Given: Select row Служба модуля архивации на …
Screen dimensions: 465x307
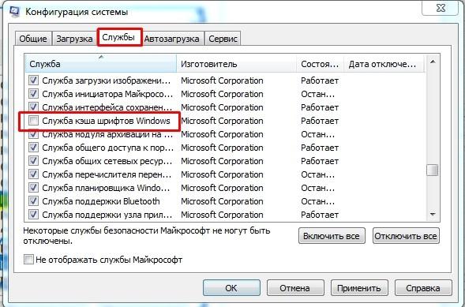Looking at the screenshot, I should [x=225, y=134].
